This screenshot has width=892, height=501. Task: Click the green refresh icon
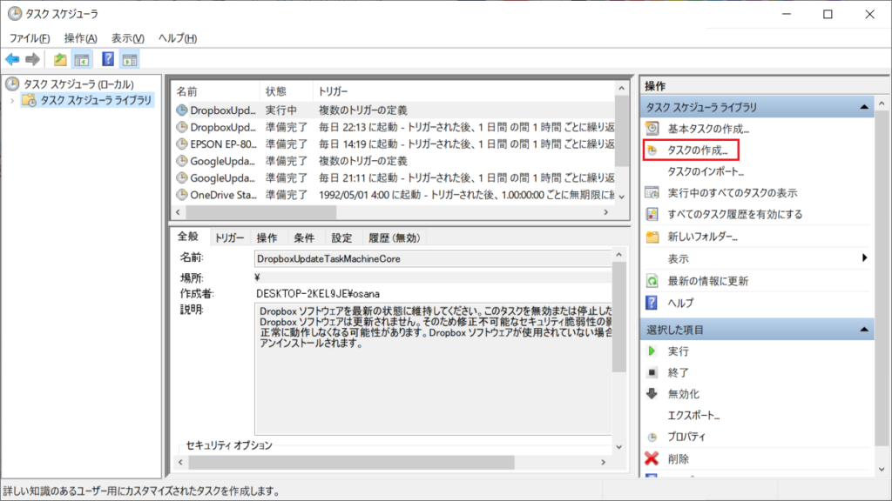coord(652,281)
